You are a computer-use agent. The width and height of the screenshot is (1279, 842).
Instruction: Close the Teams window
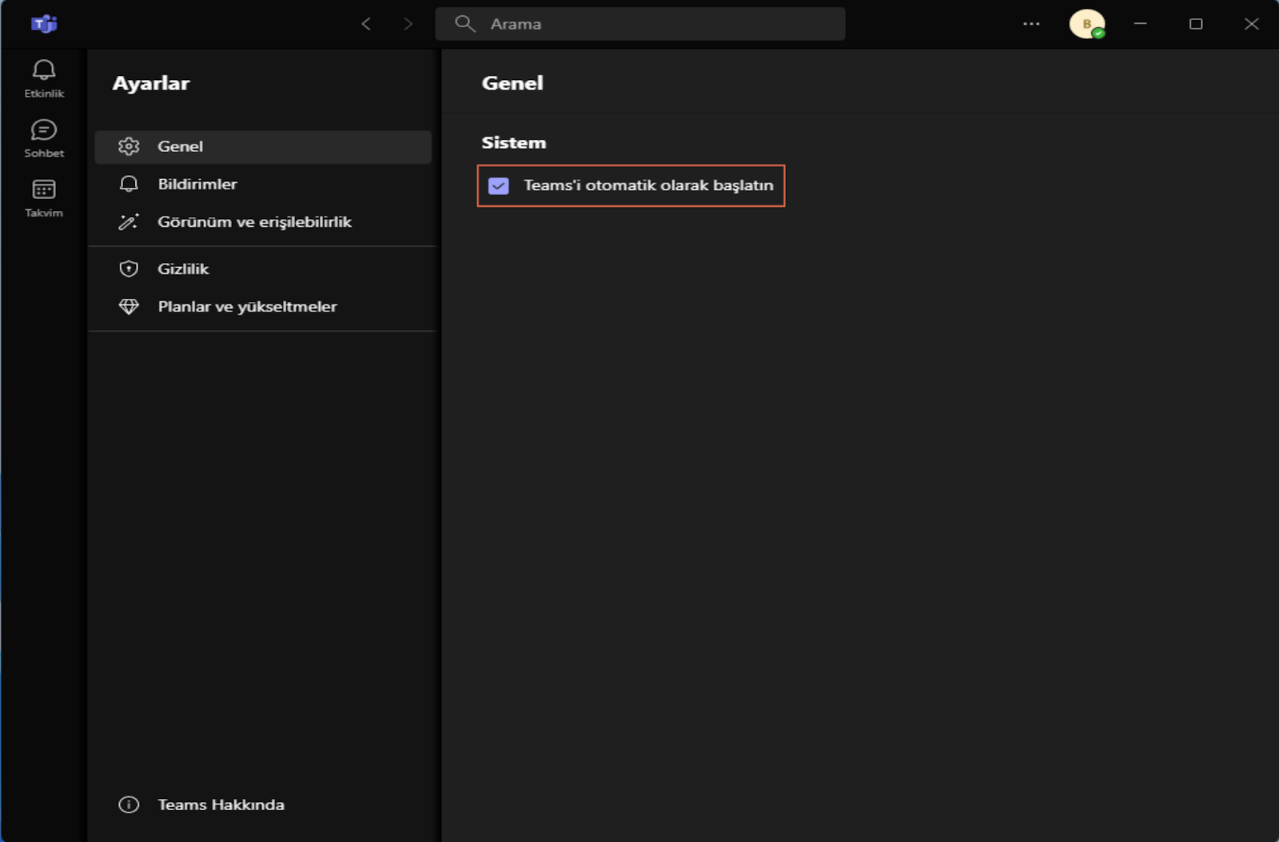pos(1252,24)
